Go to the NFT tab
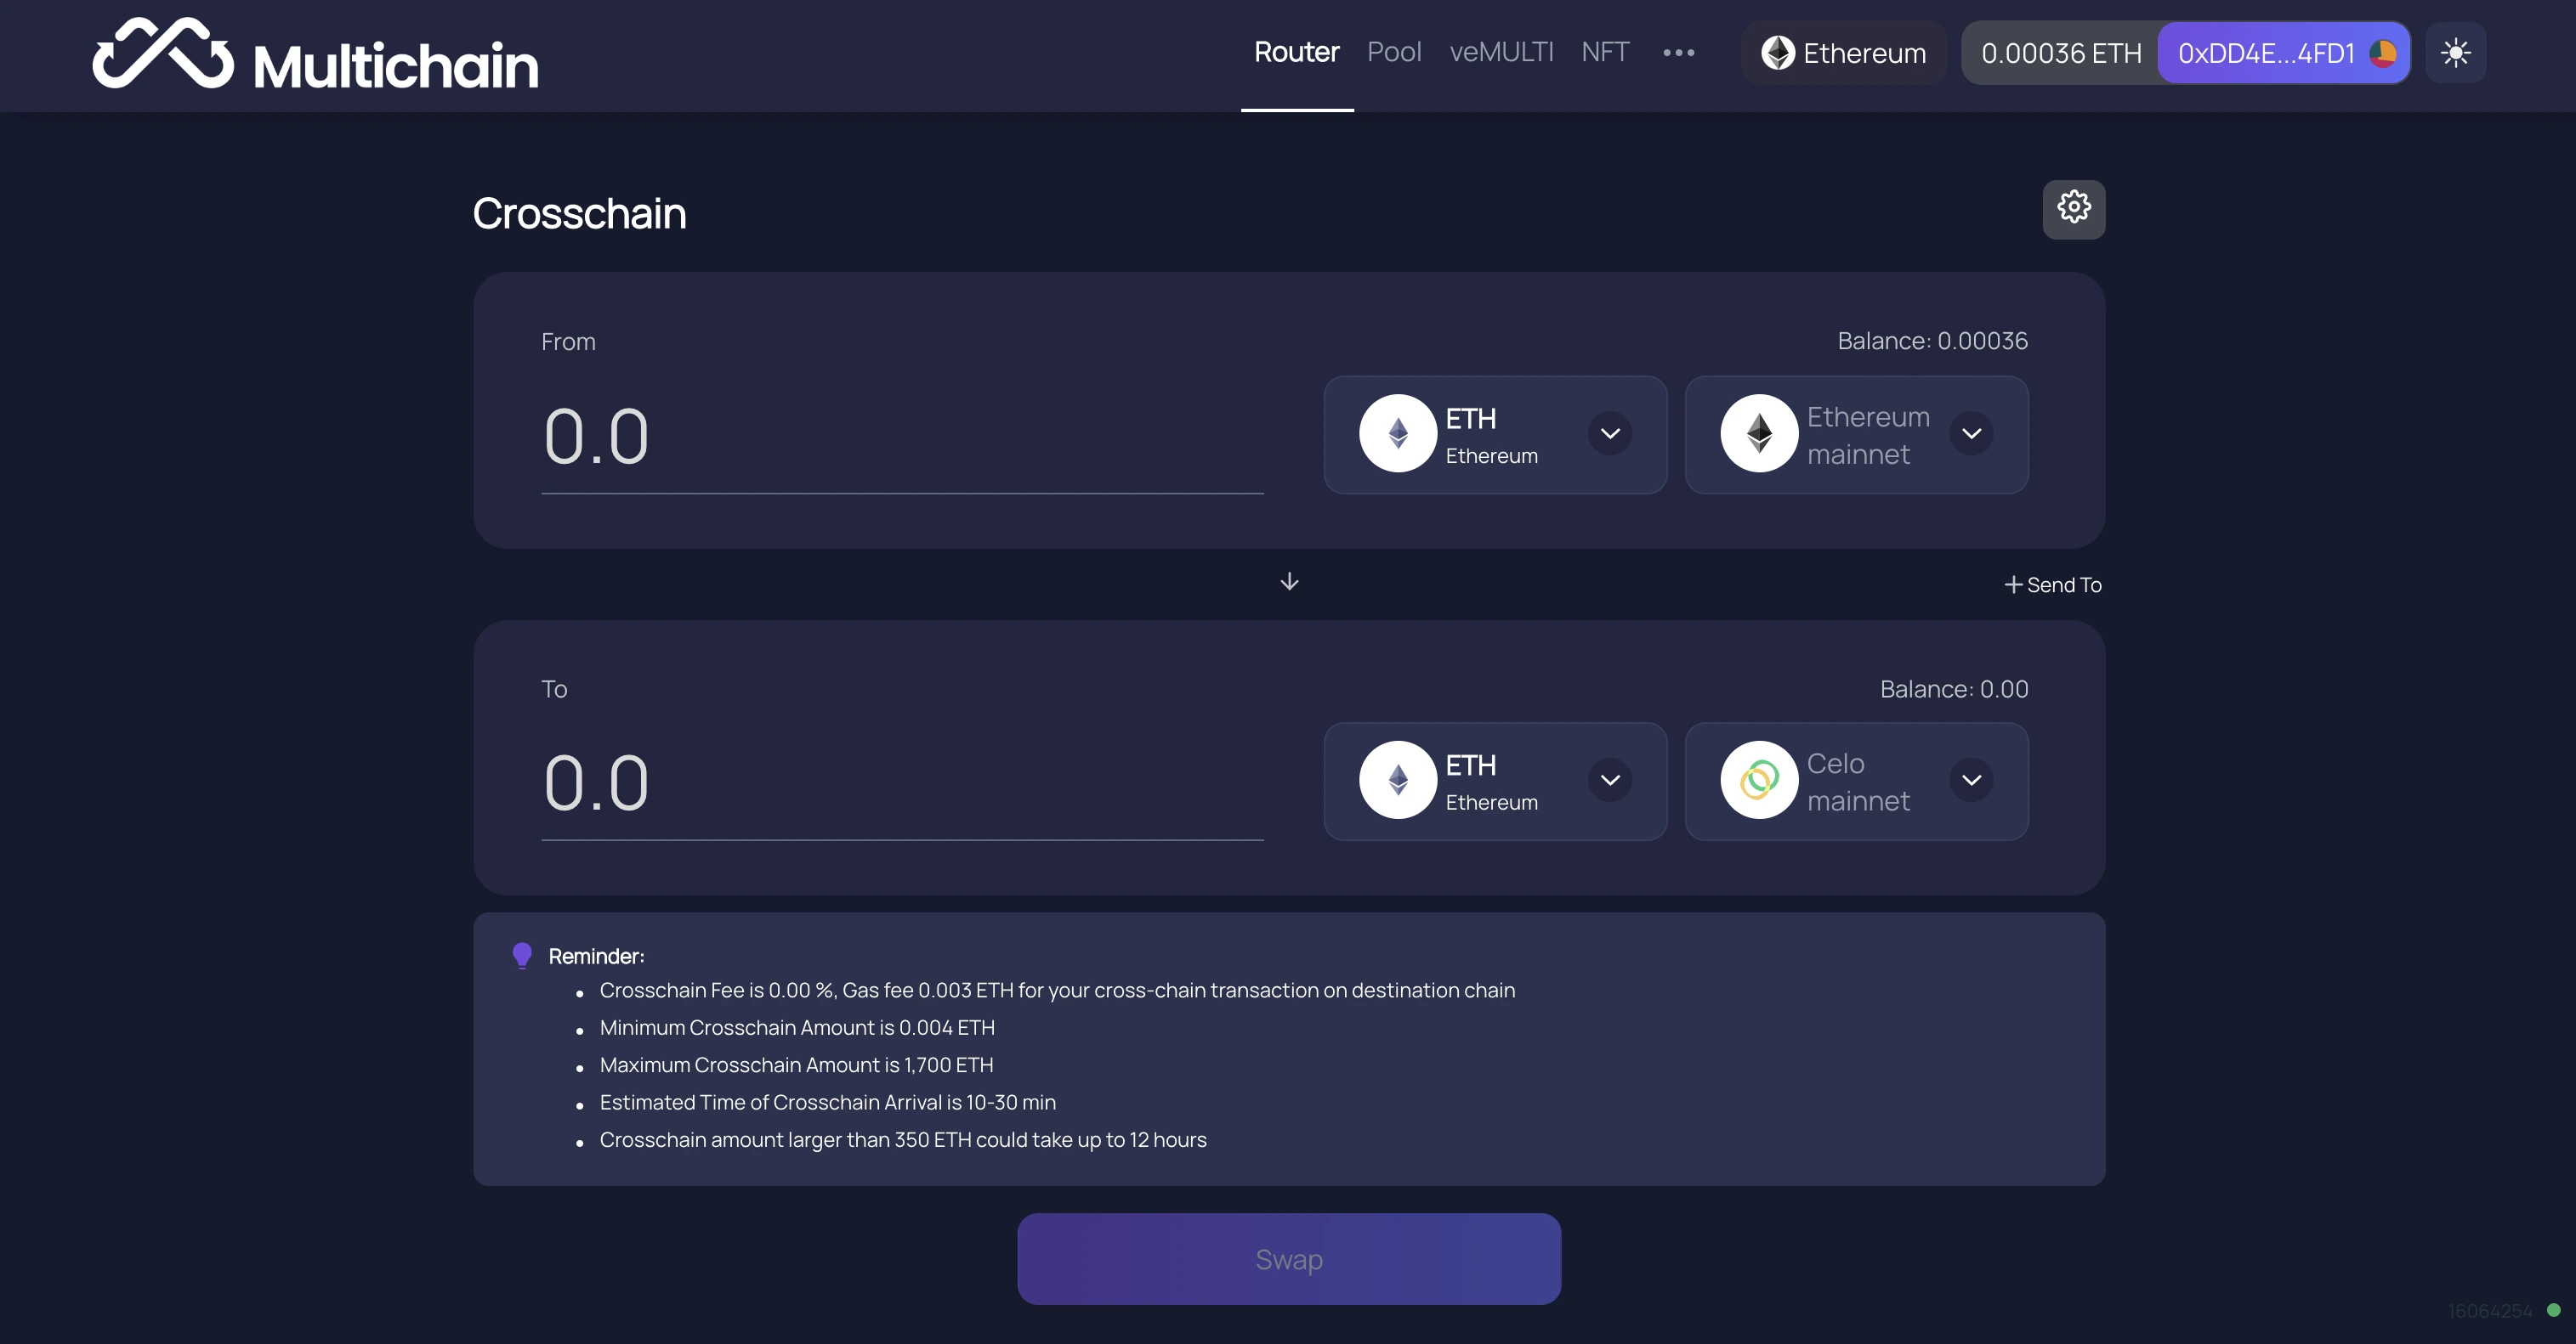This screenshot has height=1344, width=2576. (x=1605, y=52)
